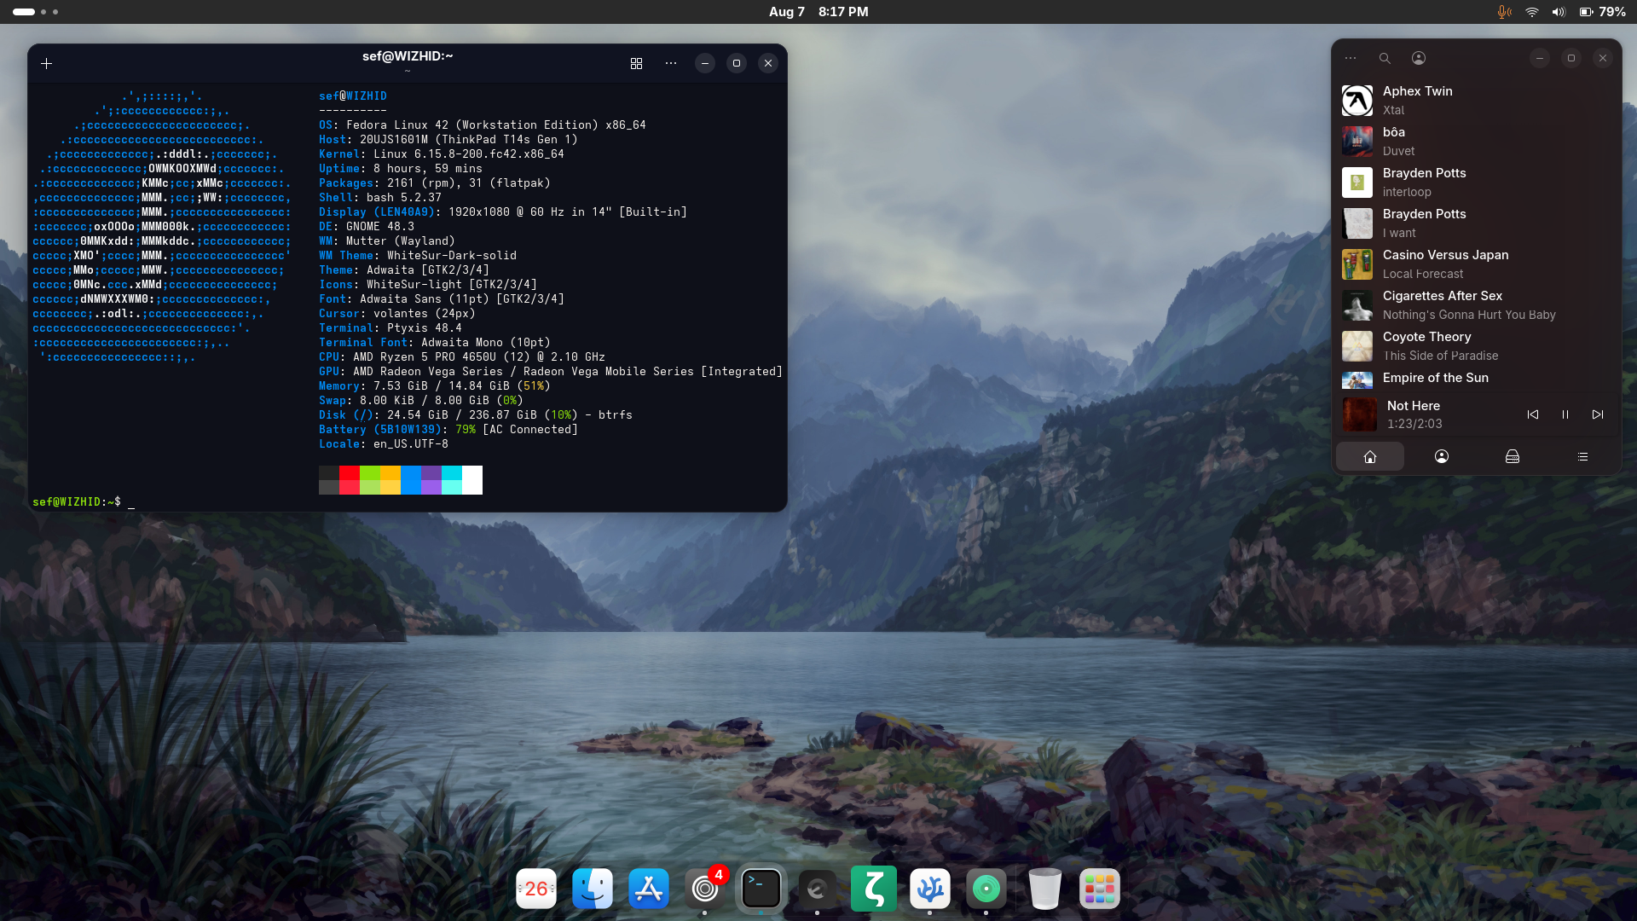Open Finder-style file manager in dock
The image size is (1637, 921).
(593, 889)
